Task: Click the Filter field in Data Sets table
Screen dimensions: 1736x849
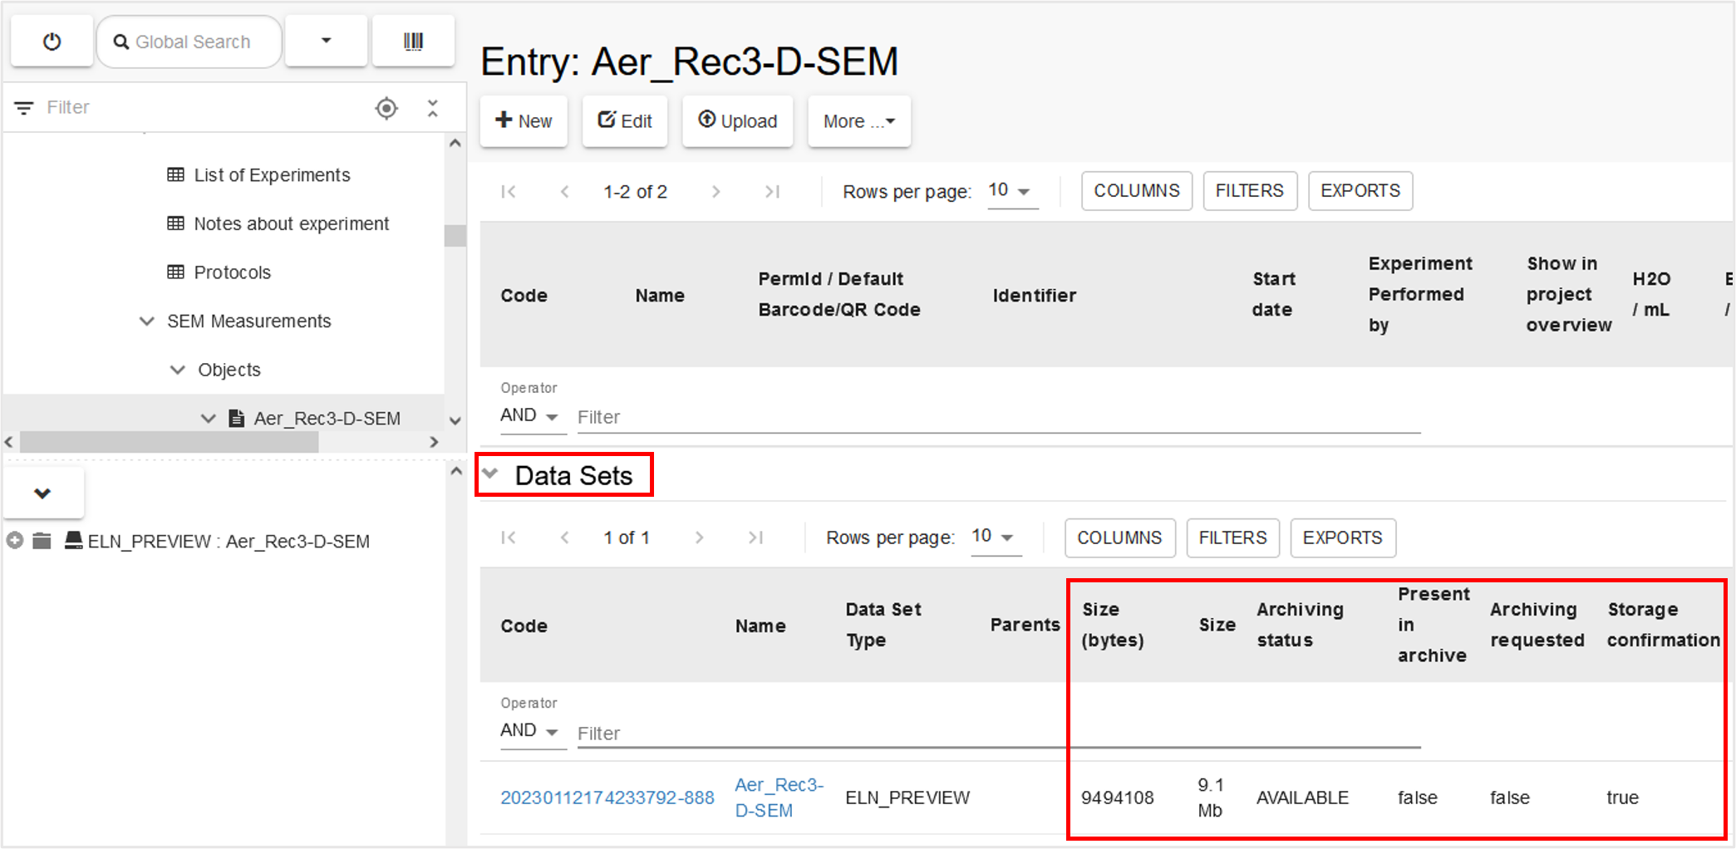Action: (x=999, y=734)
